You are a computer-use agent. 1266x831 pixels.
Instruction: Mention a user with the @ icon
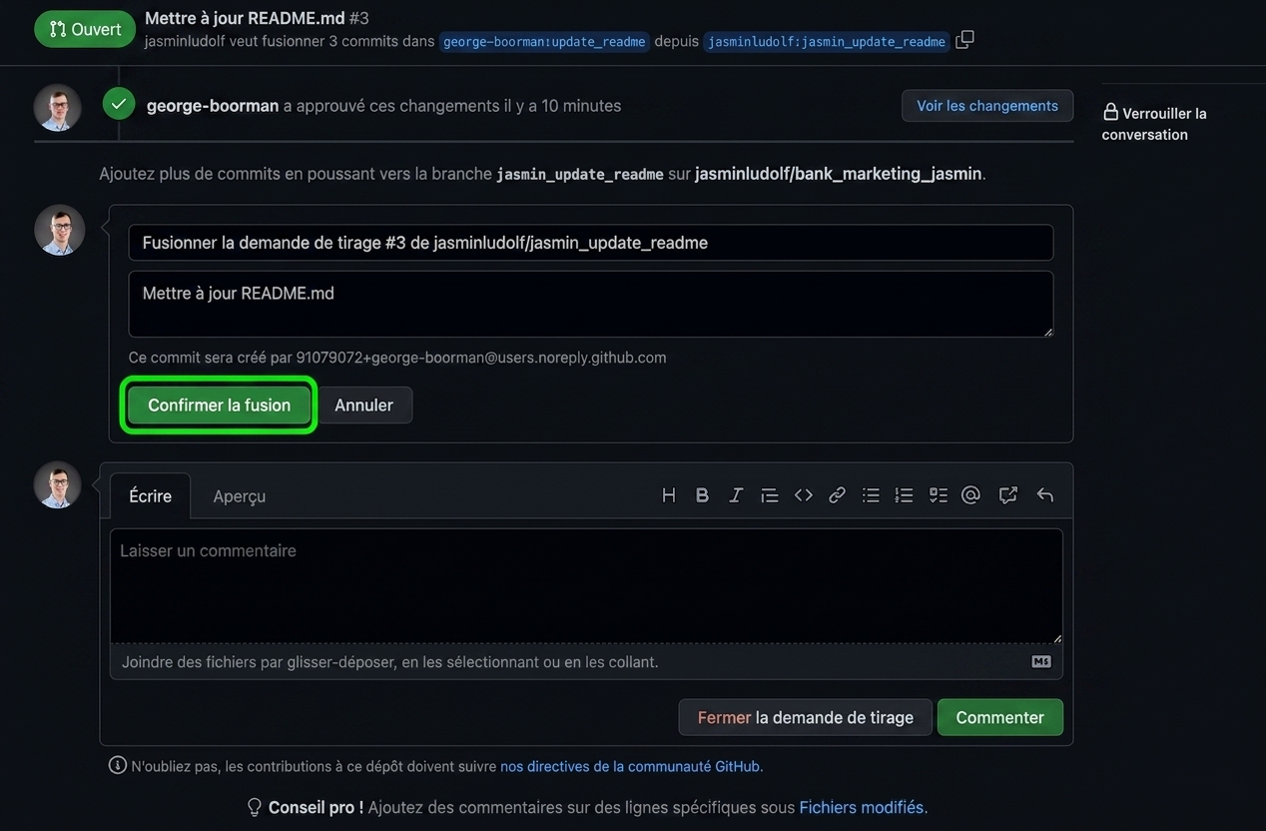click(970, 495)
